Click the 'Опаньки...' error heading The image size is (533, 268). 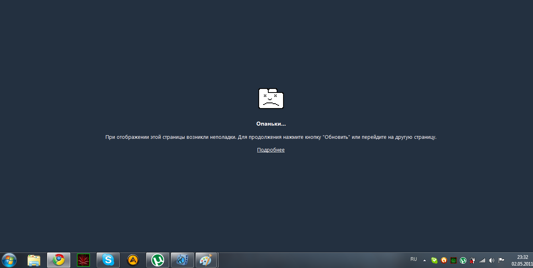point(271,124)
